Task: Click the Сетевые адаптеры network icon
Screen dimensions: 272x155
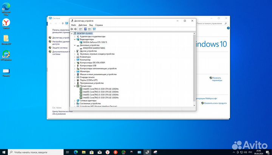Action: pyautogui.click(x=78, y=100)
